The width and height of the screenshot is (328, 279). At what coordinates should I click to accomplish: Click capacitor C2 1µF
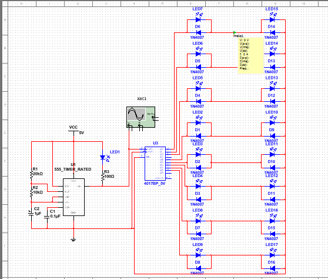click(x=31, y=213)
